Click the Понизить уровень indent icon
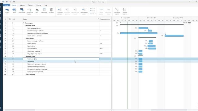Screen dimensions: 198x111 67,10
